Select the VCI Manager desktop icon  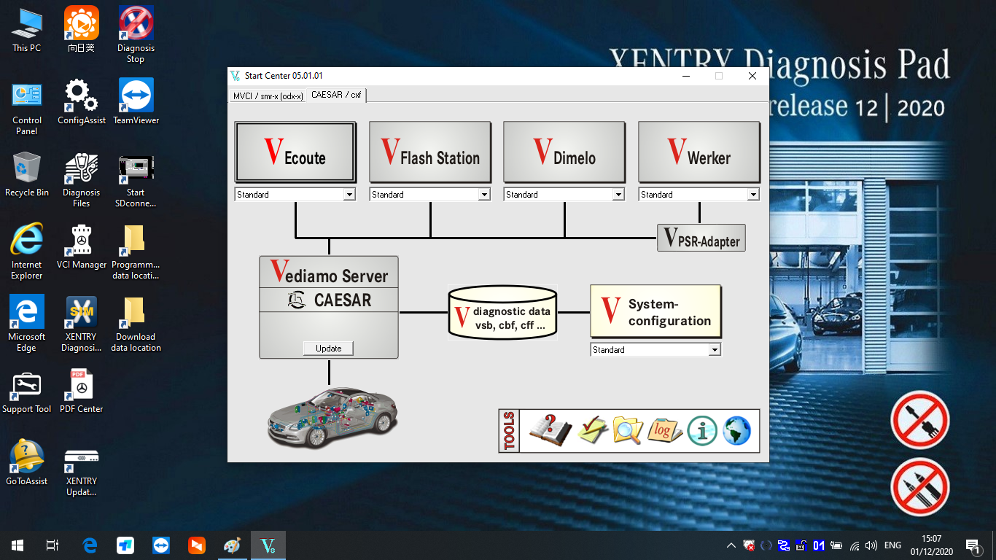coord(82,247)
